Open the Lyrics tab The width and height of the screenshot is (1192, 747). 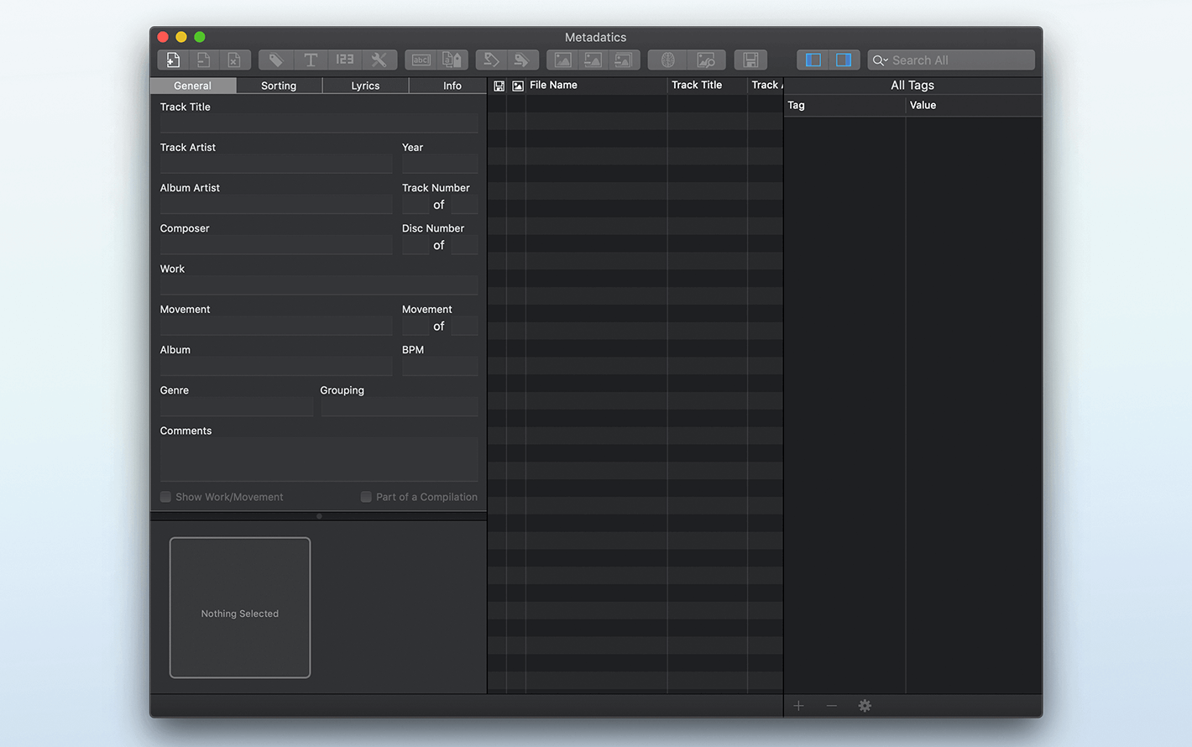click(365, 86)
